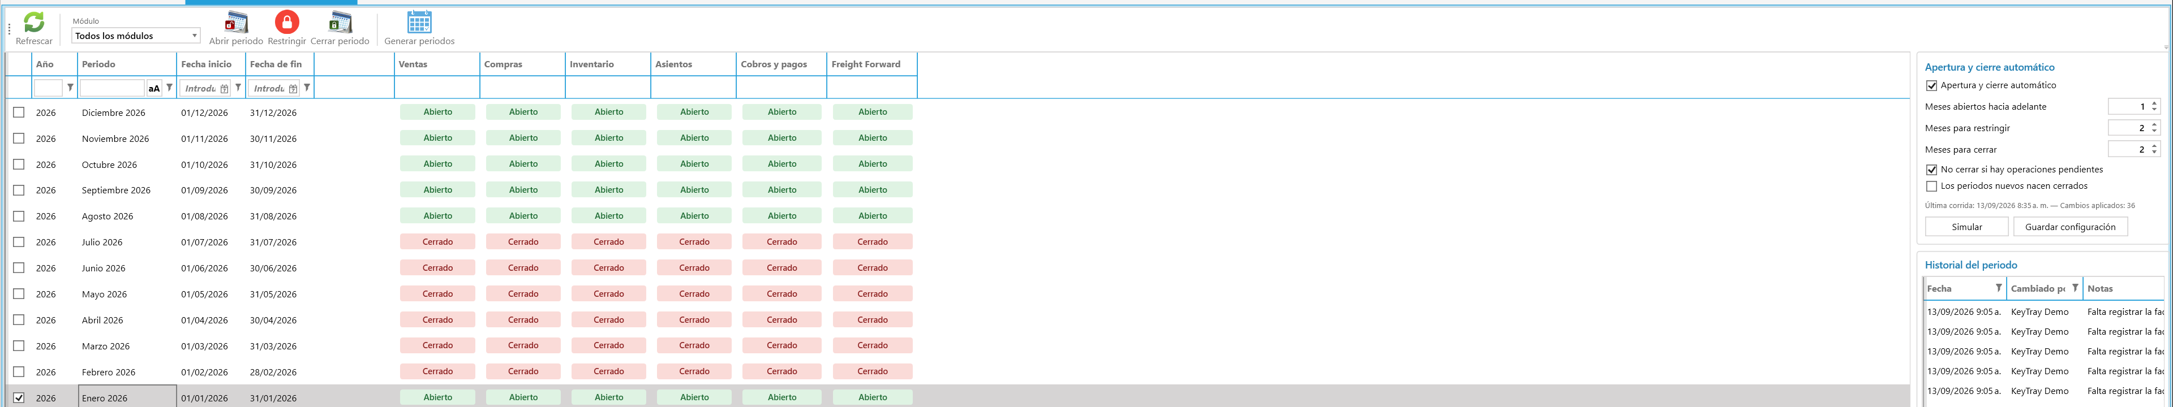Enable Los periodos nuevos nacen cerrados

tap(1932, 186)
